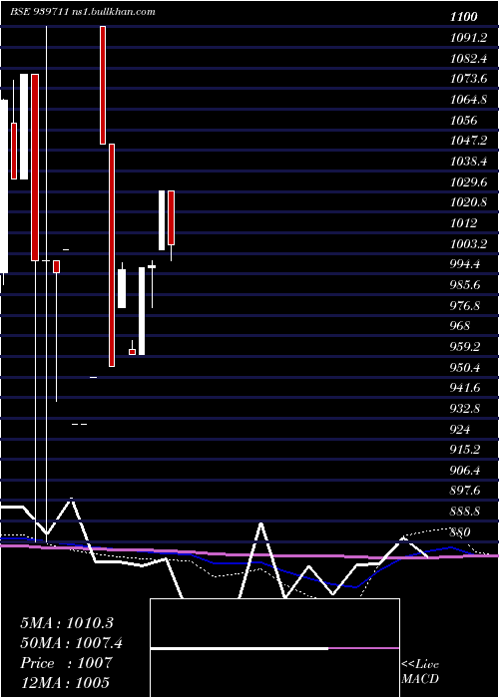Click the 906.4 price axis label

465,471
